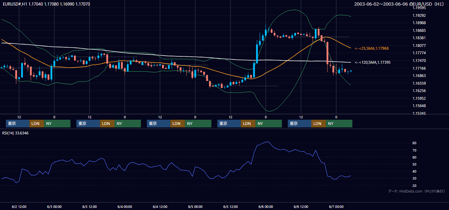Click the '6/4 12:00' date axis label

[160, 206]
